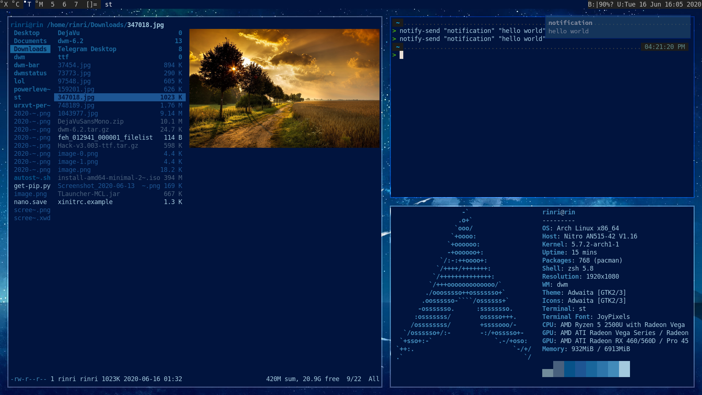The height and width of the screenshot is (395, 702).
Task: Open the dwm-6.2 folder
Action: [120, 41]
